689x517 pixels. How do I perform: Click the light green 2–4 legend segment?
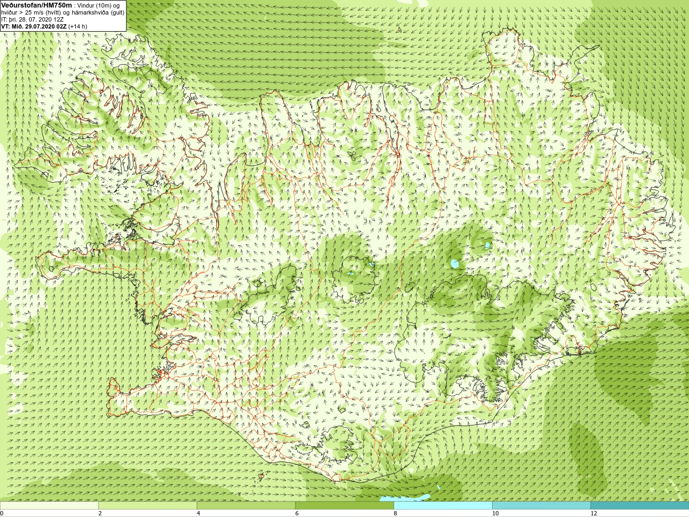tap(147, 506)
